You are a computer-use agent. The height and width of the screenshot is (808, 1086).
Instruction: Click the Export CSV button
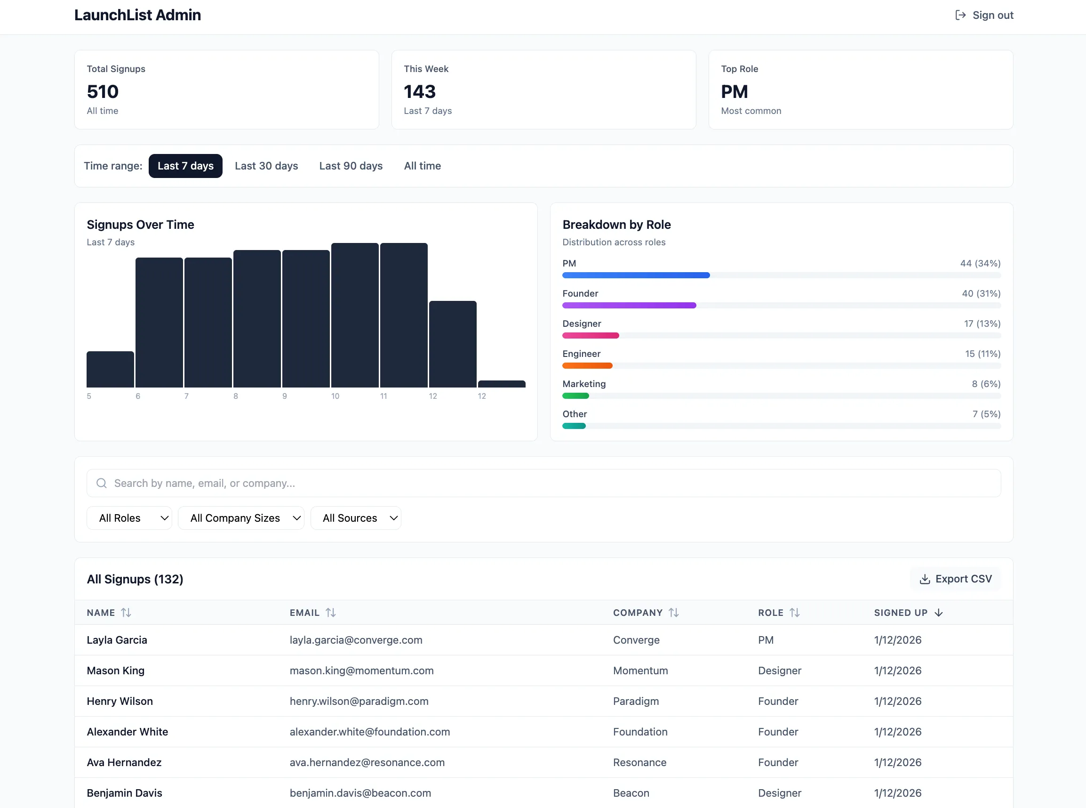(955, 579)
